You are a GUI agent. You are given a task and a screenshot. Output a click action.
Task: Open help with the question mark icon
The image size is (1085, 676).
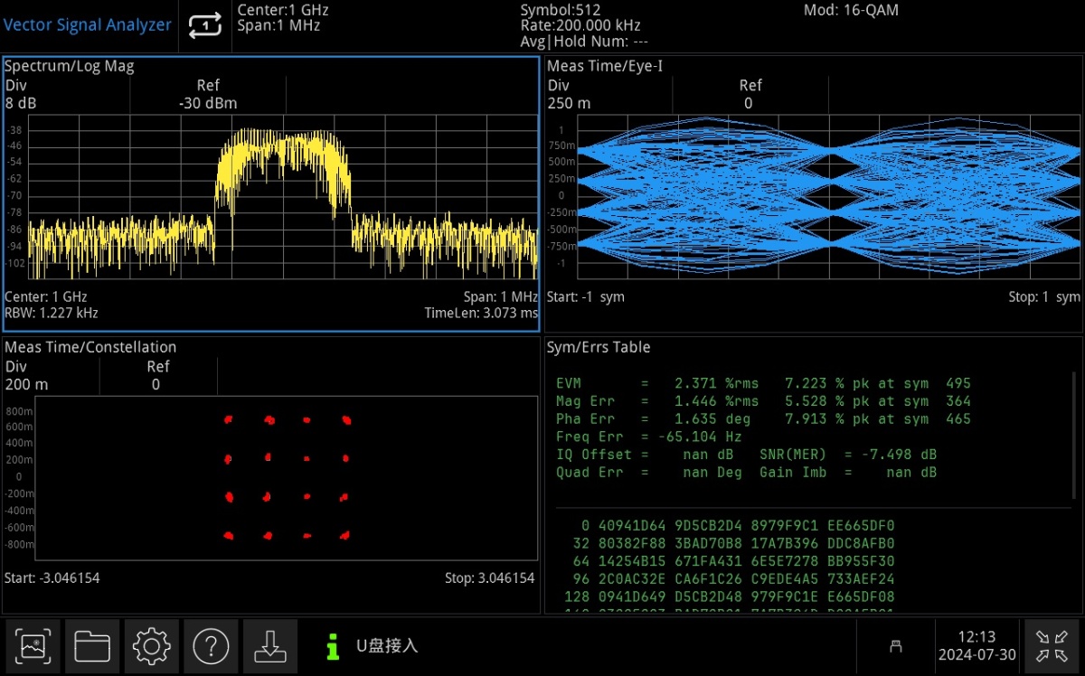coord(211,645)
